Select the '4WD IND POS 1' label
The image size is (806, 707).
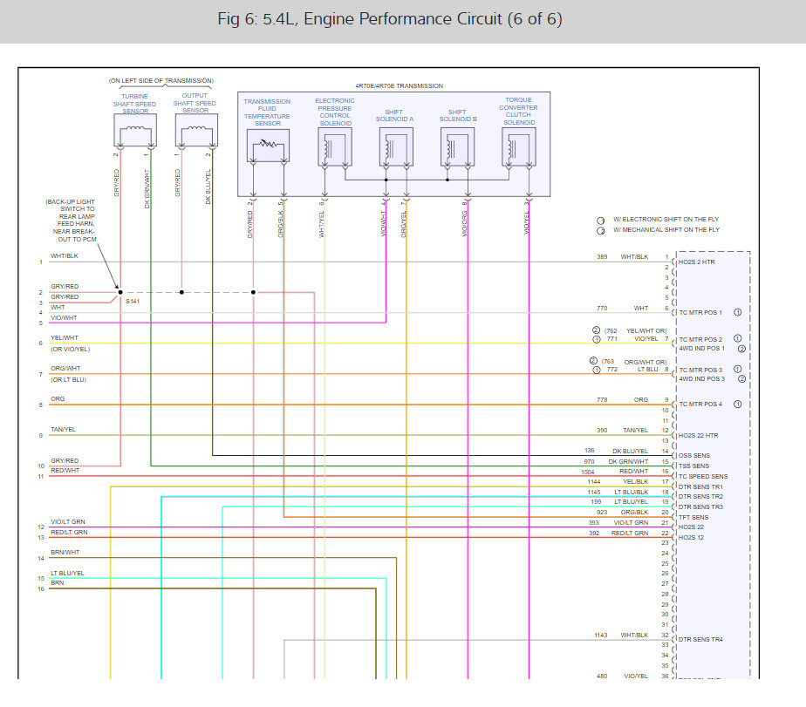tap(702, 349)
